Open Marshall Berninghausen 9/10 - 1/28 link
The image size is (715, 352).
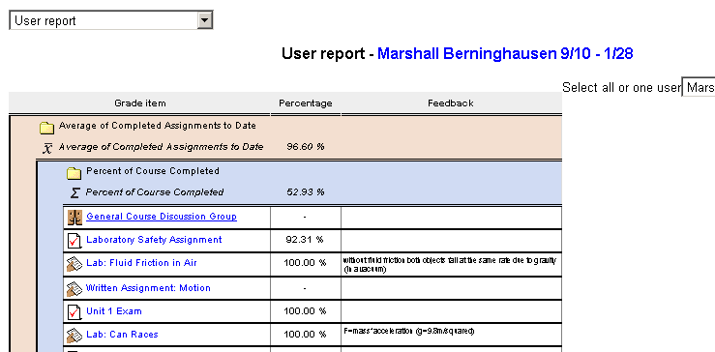pyautogui.click(x=505, y=54)
